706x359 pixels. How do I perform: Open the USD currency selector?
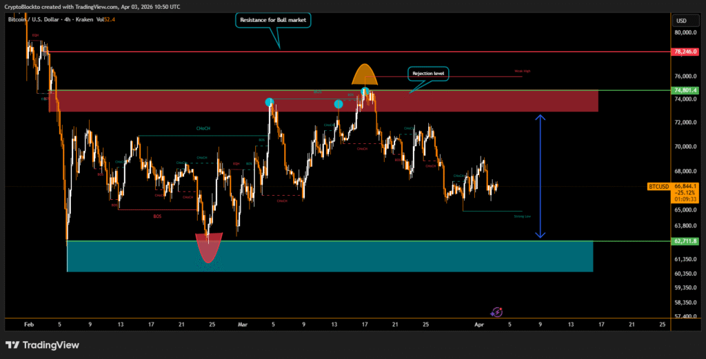point(682,20)
